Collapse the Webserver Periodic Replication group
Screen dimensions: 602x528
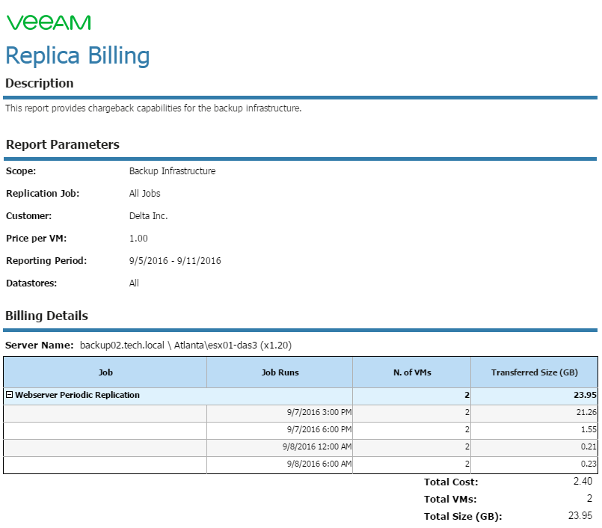10,395
